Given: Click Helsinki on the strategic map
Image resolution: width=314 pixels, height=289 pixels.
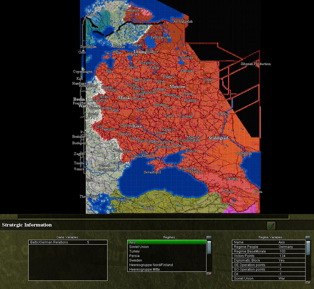Looking at the screenshot, I should 119,46.
